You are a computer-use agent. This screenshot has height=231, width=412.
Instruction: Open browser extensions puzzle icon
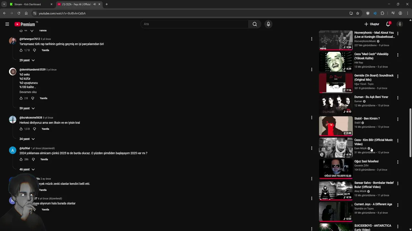pos(382,13)
